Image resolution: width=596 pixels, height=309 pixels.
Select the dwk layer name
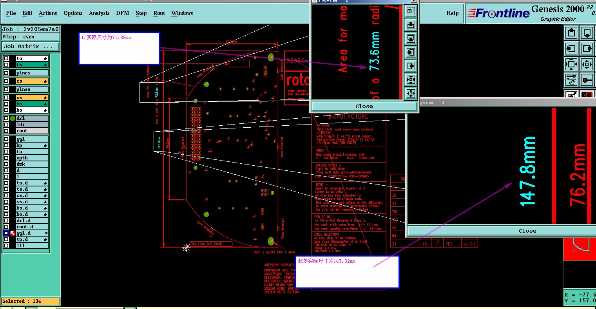32,164
